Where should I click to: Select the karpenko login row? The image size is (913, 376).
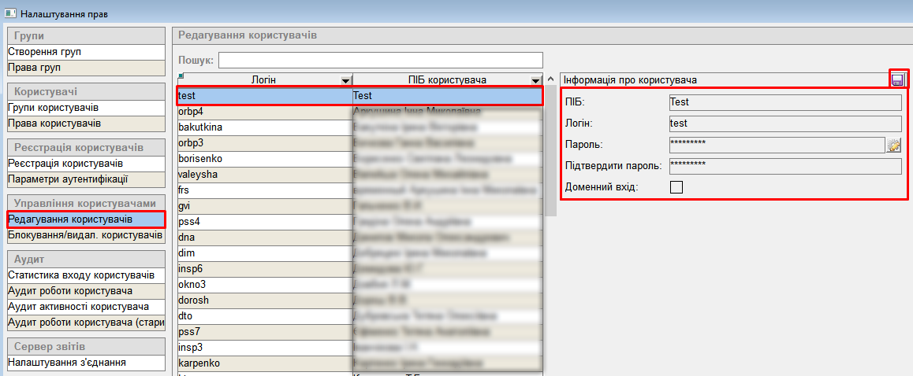tap(264, 363)
